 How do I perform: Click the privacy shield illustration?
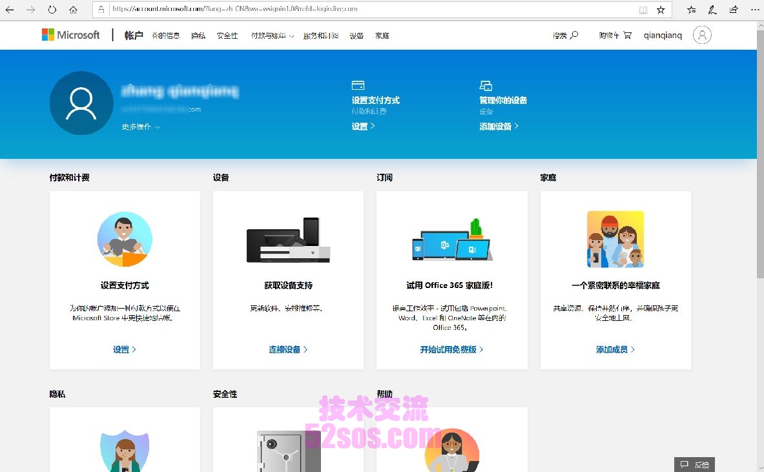125,451
